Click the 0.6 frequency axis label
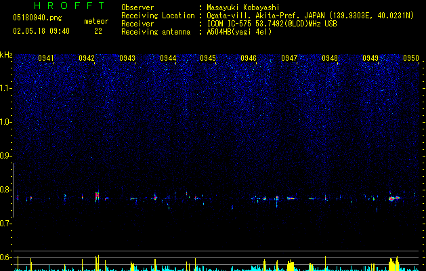This screenshot has width=426, height=271. pos(5,257)
